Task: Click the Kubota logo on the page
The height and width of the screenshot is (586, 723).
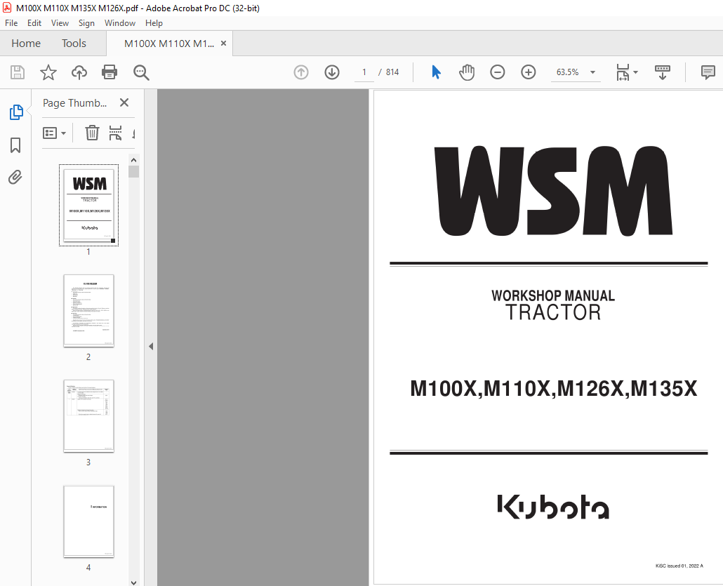Action: pyautogui.click(x=553, y=507)
